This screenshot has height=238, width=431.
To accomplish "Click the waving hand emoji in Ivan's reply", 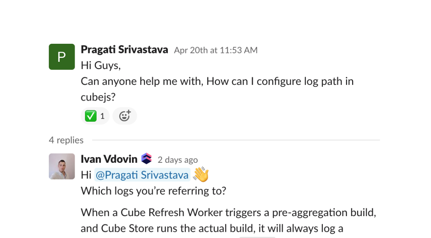I will [200, 174].
